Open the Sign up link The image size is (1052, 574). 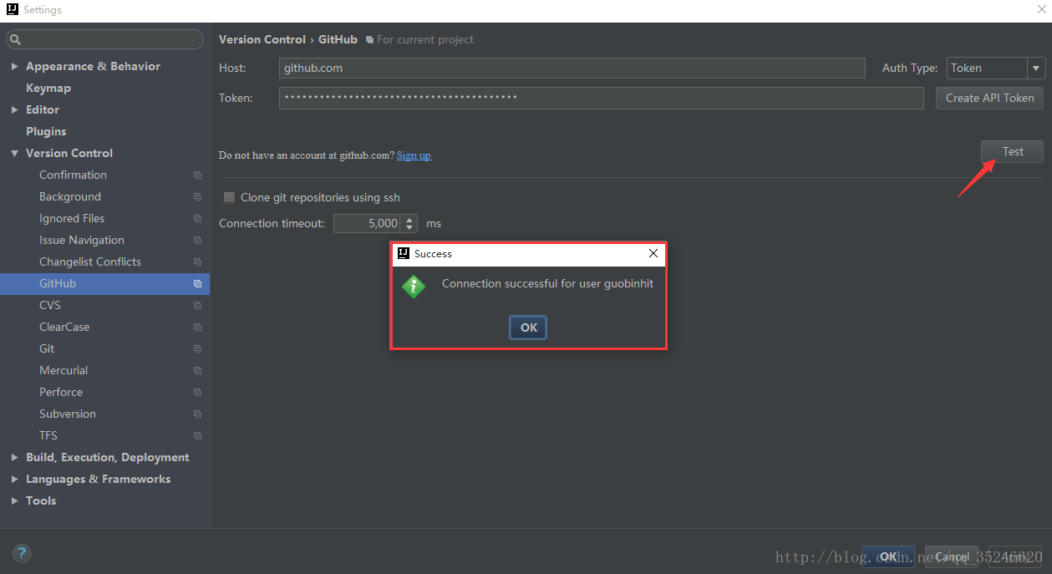pyautogui.click(x=414, y=155)
